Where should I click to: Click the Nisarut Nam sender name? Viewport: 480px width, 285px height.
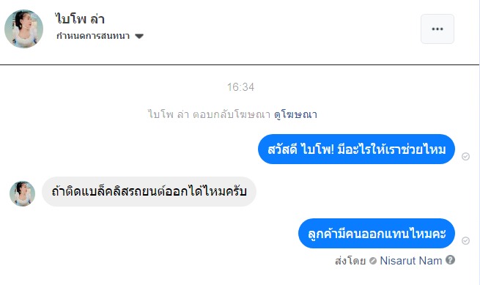[411, 261]
